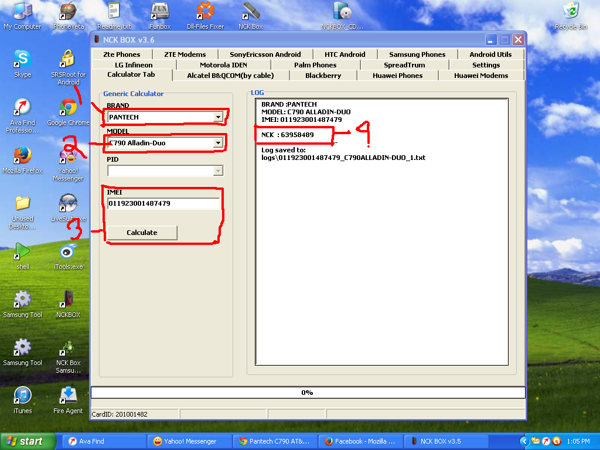Open the iTunes desktop icon

click(x=22, y=397)
